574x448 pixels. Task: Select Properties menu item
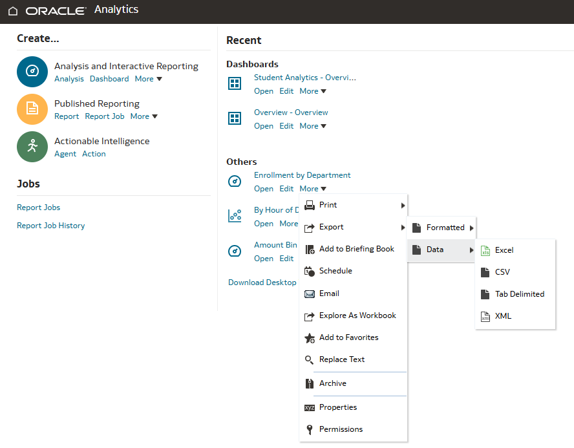[354, 407]
